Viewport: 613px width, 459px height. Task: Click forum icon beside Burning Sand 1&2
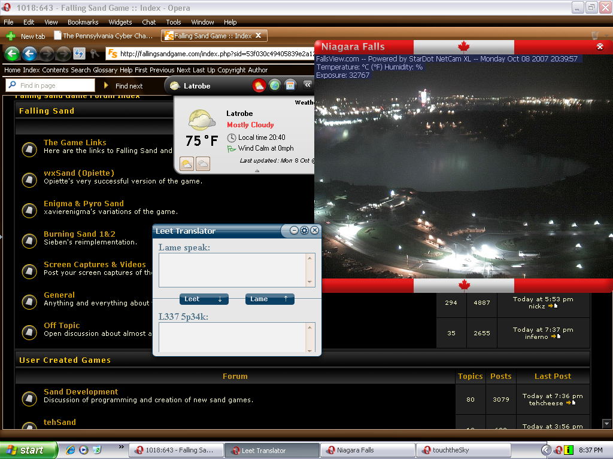pyautogui.click(x=29, y=240)
